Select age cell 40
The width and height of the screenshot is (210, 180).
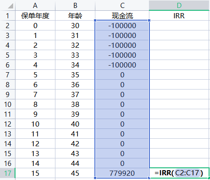[75, 124]
